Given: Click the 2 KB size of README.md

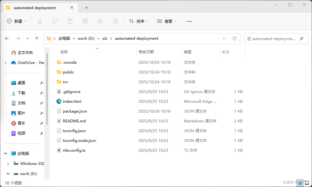Looking at the screenshot, I should [238, 121].
